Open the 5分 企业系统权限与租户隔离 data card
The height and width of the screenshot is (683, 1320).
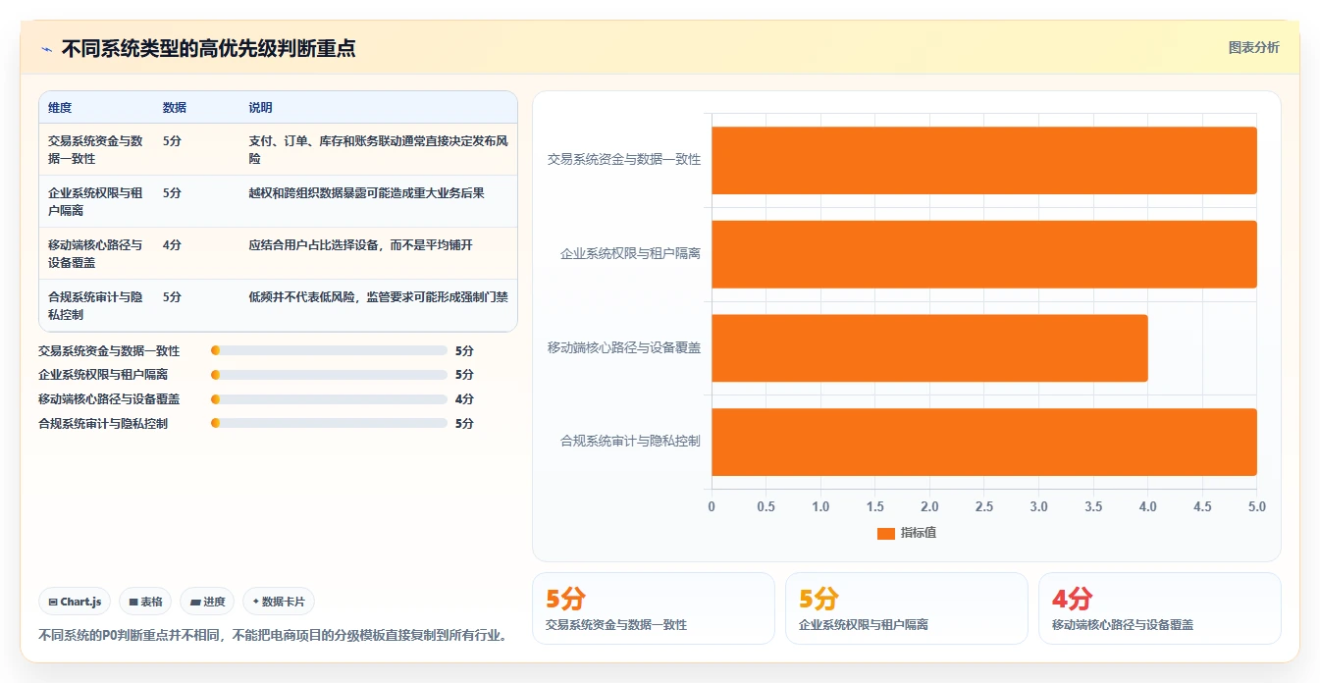tap(907, 608)
